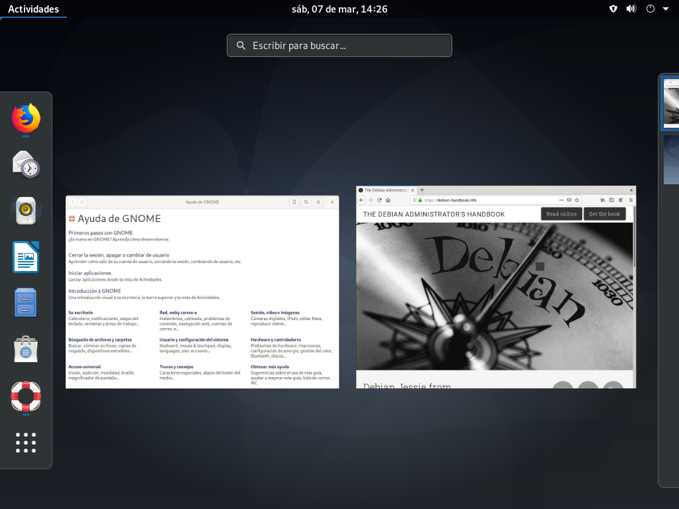The height and width of the screenshot is (509, 679).
Task: Click the 'Get the book' button
Action: pyautogui.click(x=604, y=214)
